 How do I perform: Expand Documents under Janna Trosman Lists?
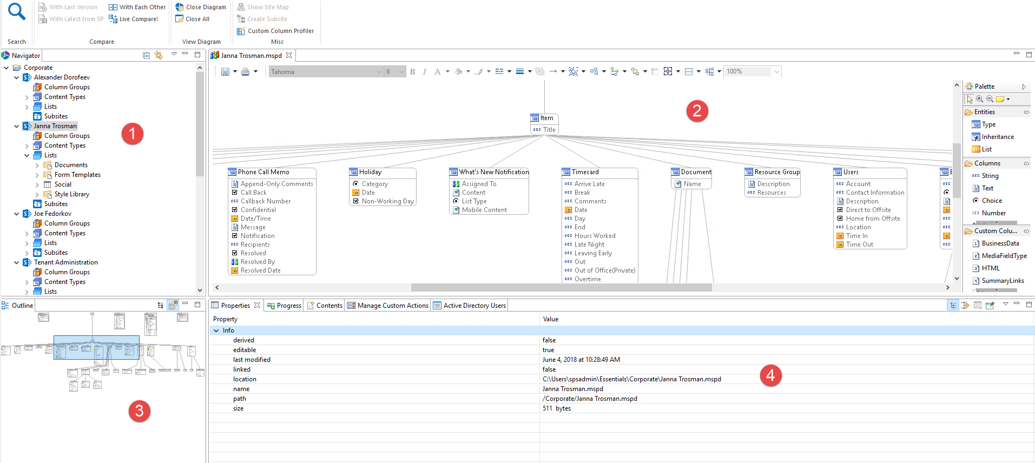point(37,165)
